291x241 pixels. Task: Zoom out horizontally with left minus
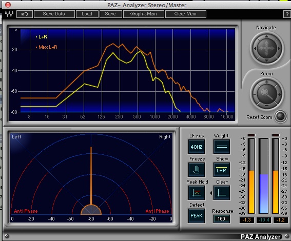coord(255,94)
